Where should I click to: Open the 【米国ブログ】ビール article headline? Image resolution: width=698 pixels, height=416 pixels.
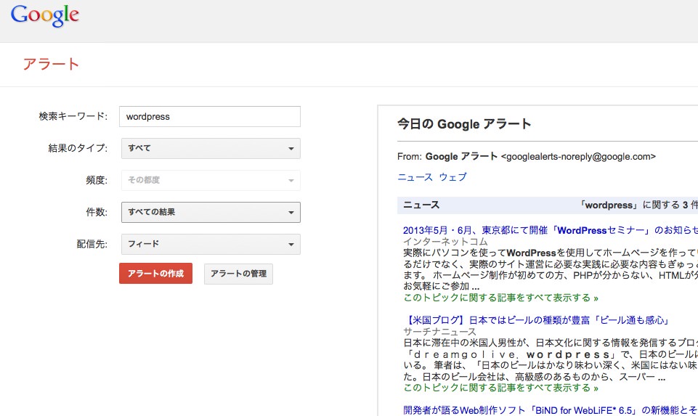(x=537, y=320)
